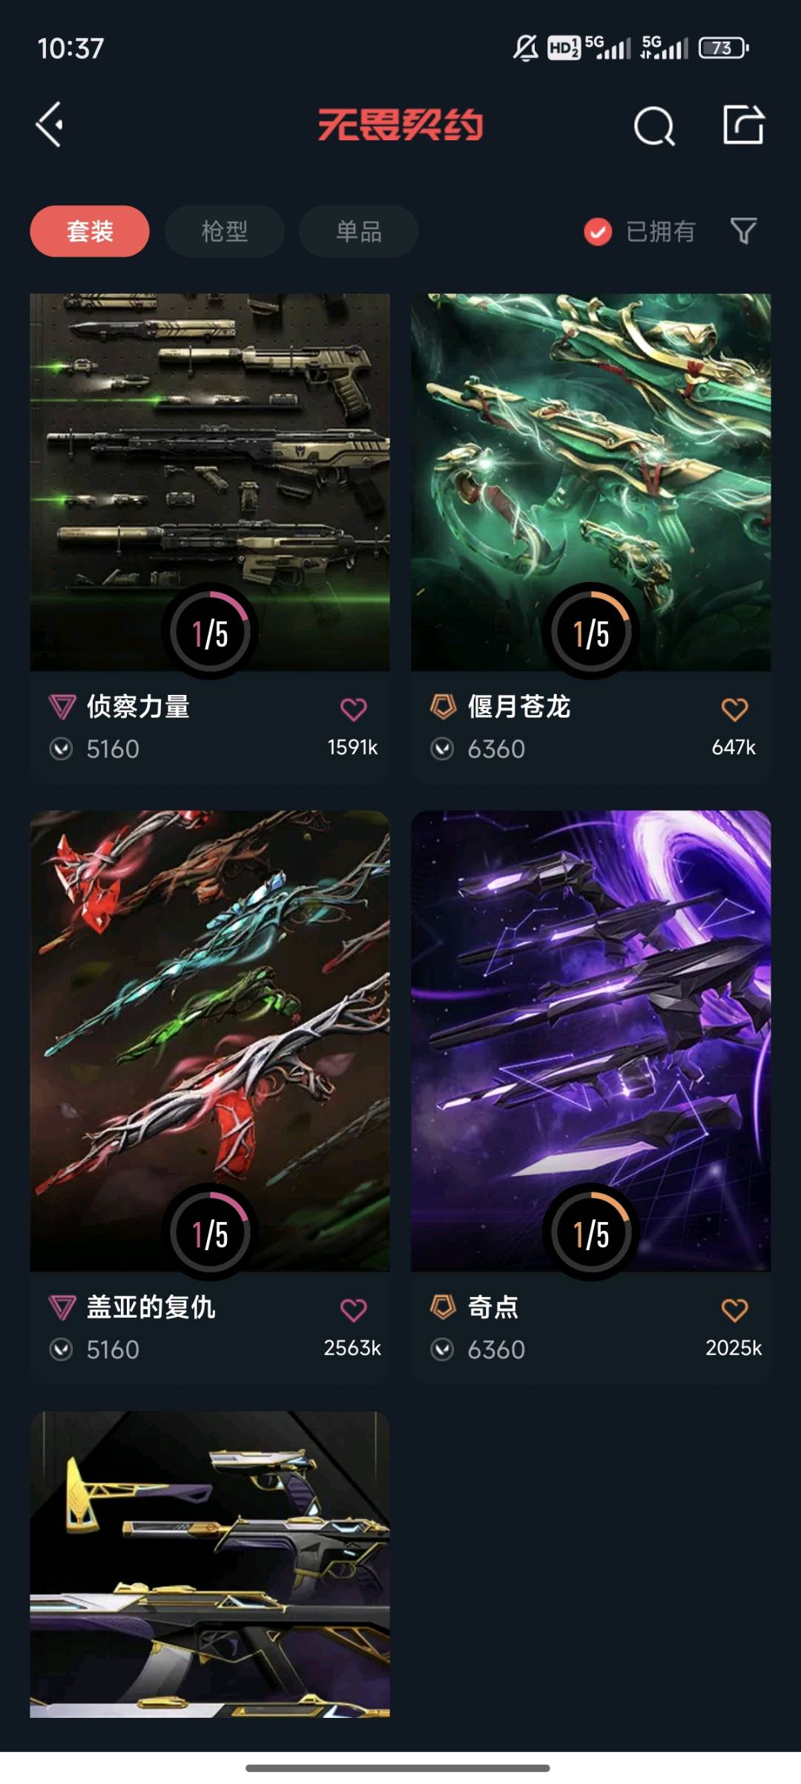Favorite 盖亚的复仇 with heart icon

(354, 1310)
